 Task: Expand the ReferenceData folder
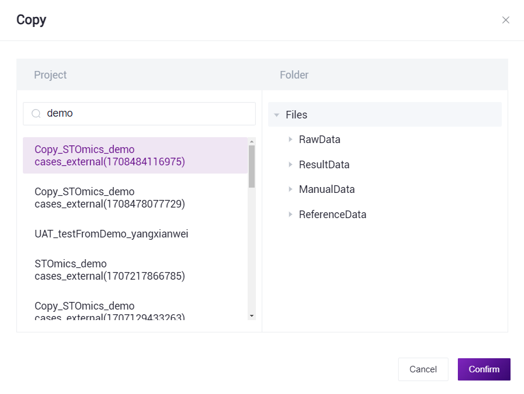pyautogui.click(x=290, y=214)
